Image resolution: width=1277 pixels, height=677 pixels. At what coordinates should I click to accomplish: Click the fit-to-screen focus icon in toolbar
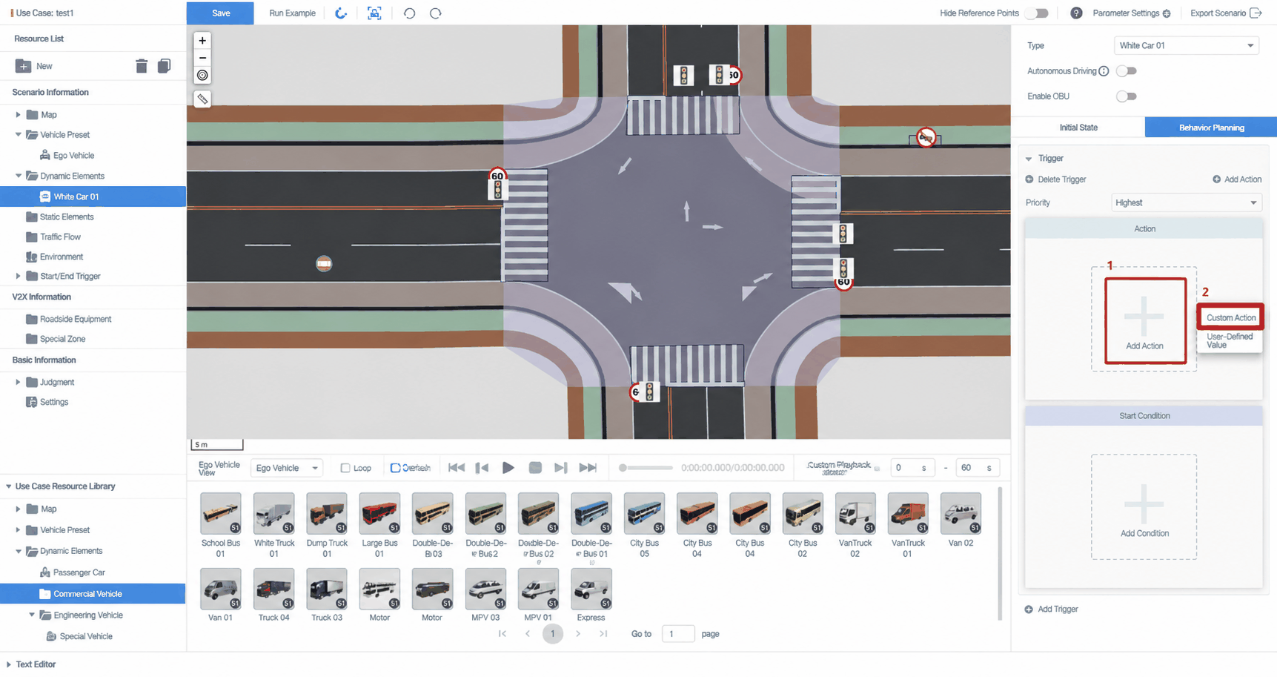(374, 13)
